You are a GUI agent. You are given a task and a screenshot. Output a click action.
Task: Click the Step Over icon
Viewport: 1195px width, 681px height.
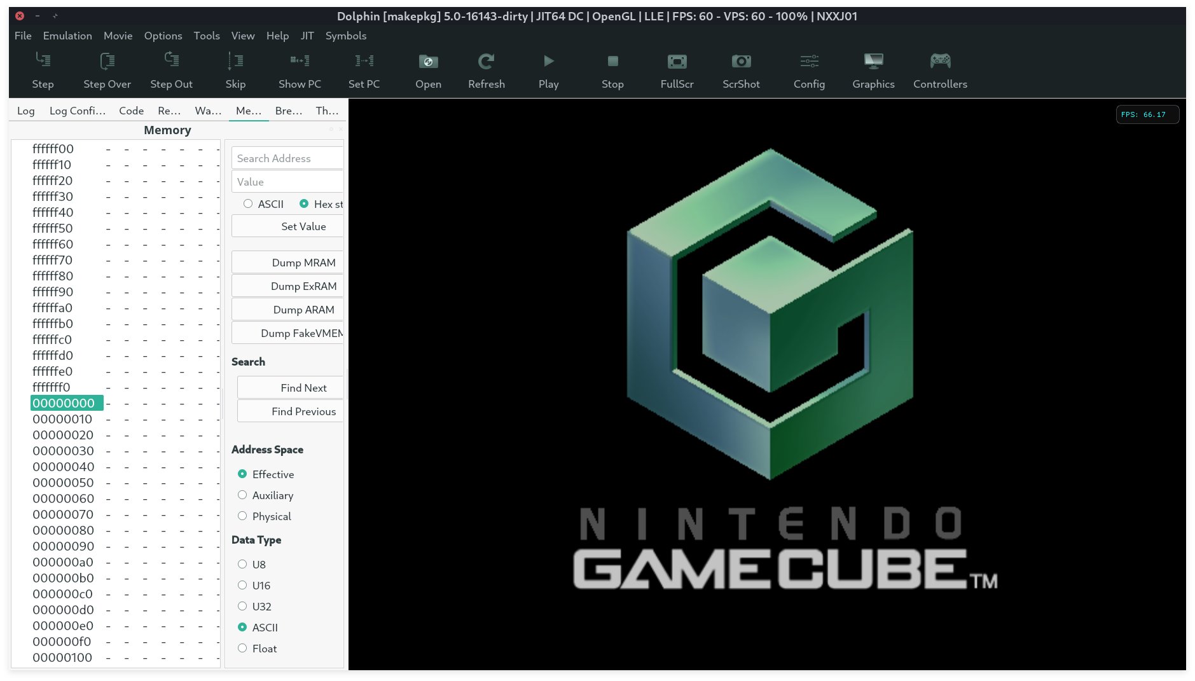click(x=107, y=61)
